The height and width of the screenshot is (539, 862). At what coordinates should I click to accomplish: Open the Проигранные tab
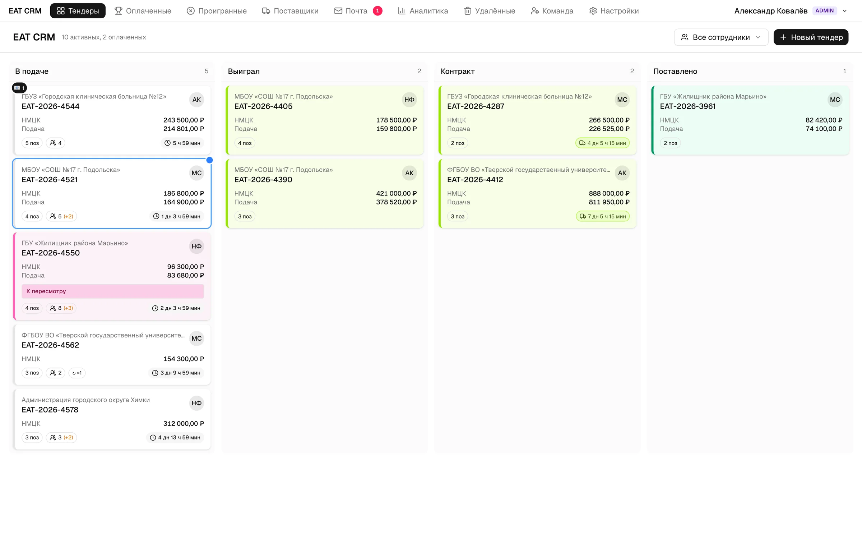[217, 11]
